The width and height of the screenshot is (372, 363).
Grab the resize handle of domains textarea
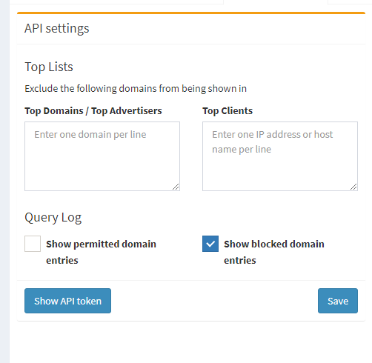tap(176, 187)
